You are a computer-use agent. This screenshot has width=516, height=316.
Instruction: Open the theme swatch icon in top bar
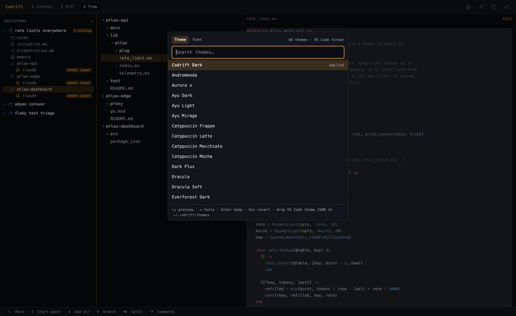pos(468,7)
